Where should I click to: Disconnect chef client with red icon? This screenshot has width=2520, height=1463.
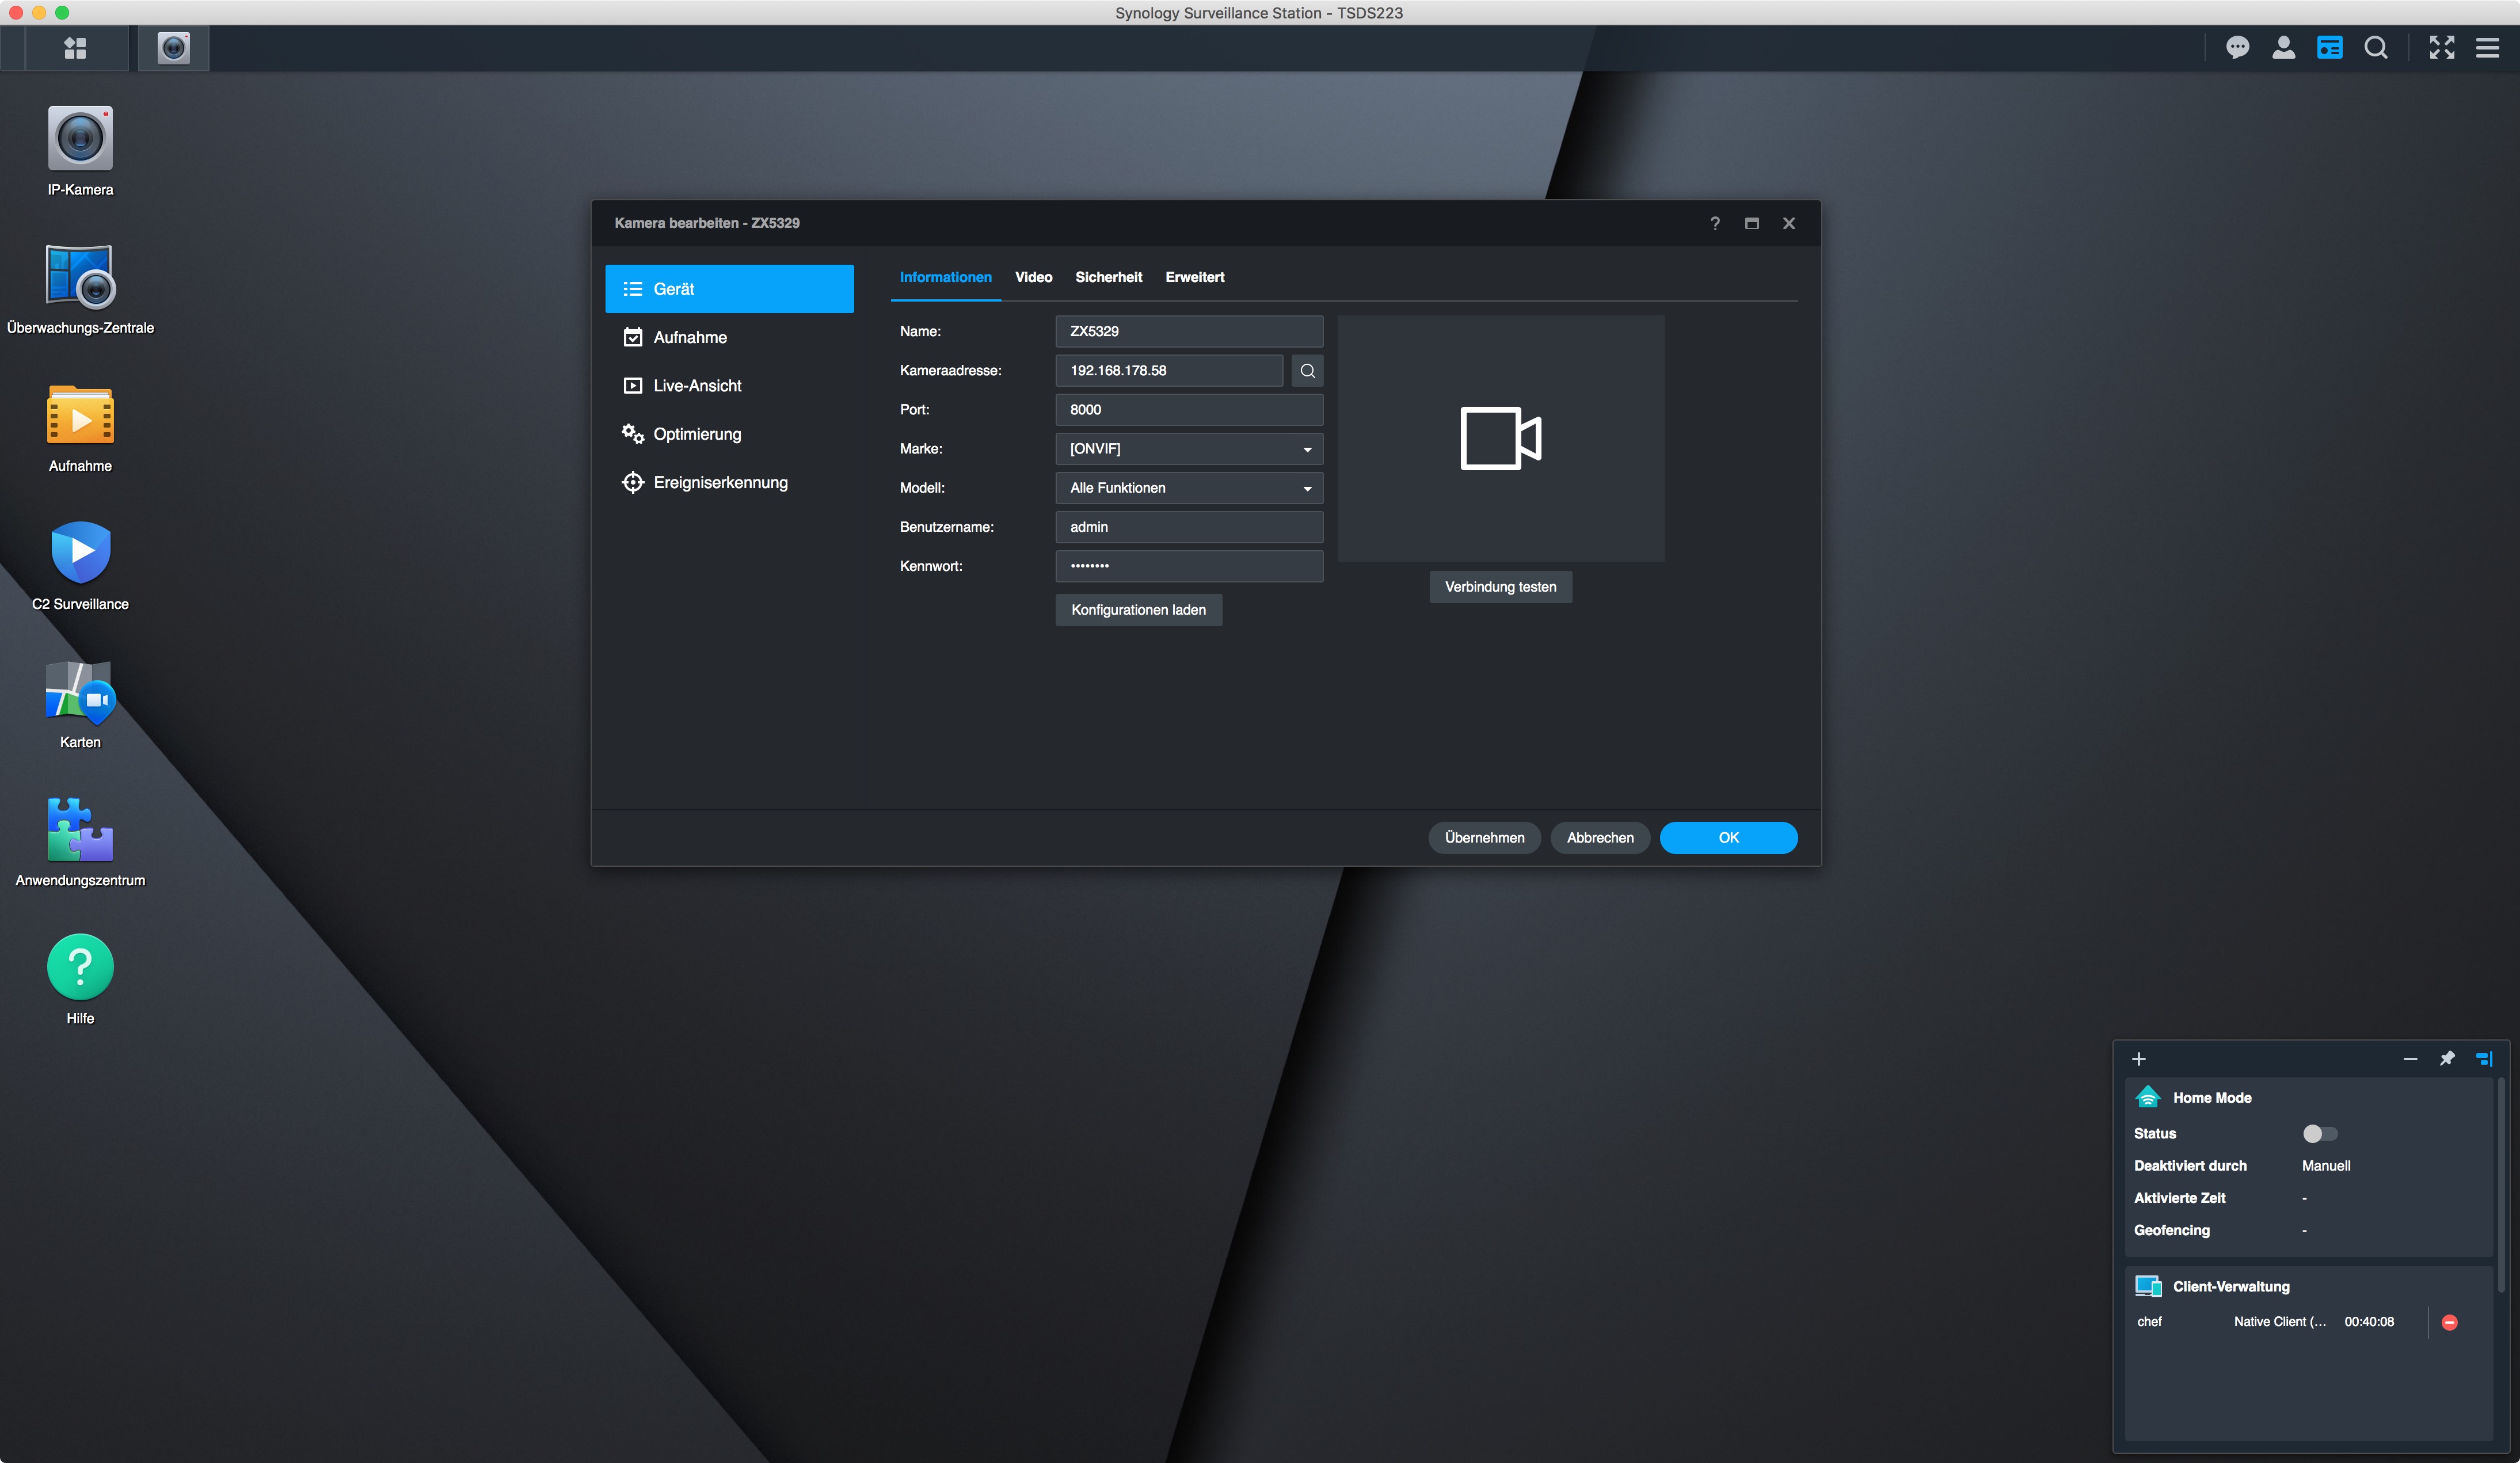point(2449,1322)
